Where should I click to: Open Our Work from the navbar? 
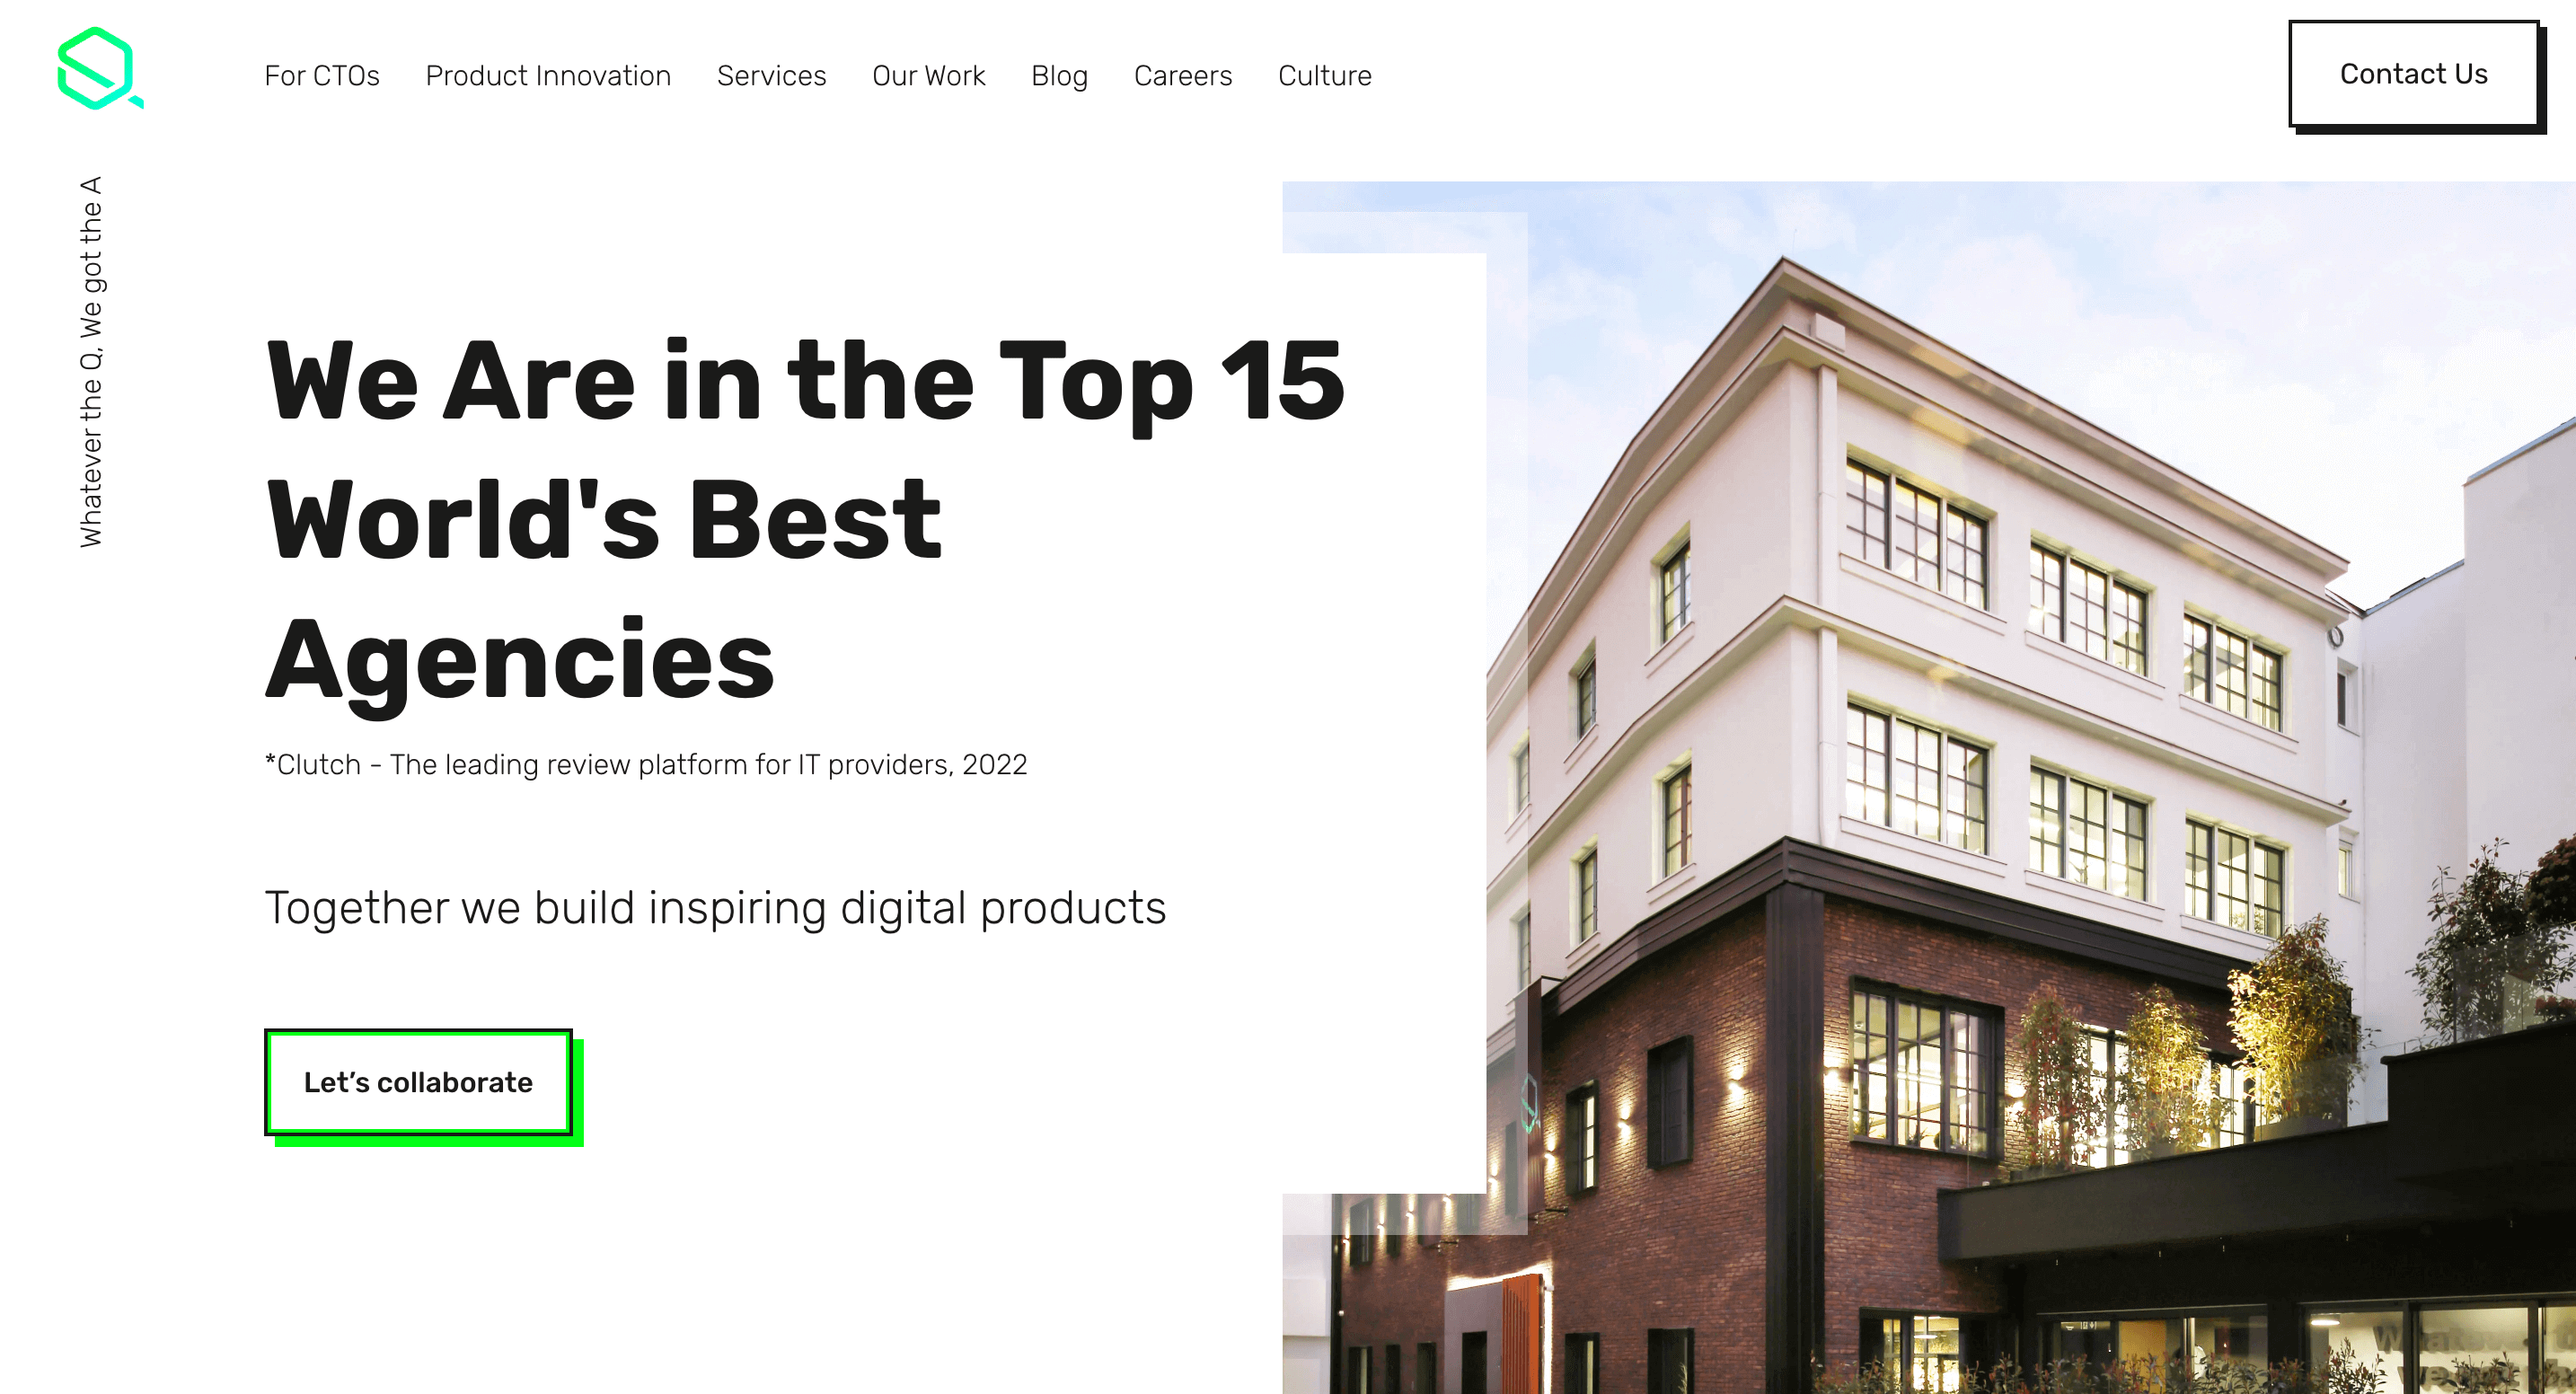928,76
